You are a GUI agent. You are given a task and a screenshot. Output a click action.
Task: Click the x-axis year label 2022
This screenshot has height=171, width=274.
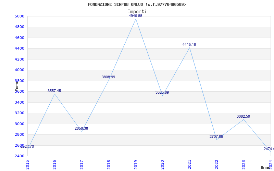click(217, 165)
